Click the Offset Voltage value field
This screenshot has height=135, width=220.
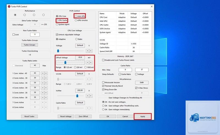tap(80, 57)
